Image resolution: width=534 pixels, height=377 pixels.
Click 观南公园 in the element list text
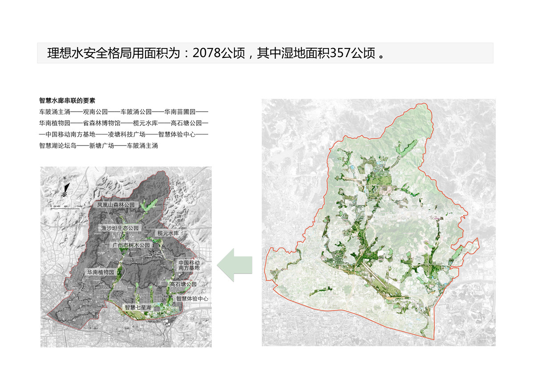coord(96,112)
